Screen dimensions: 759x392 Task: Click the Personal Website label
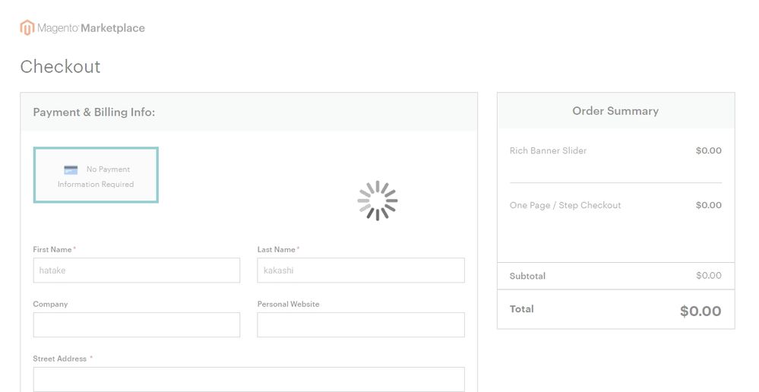click(289, 304)
